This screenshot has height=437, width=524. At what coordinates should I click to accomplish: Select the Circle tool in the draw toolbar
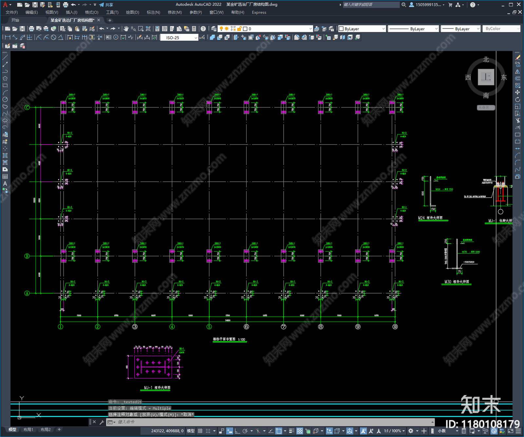pos(5,99)
